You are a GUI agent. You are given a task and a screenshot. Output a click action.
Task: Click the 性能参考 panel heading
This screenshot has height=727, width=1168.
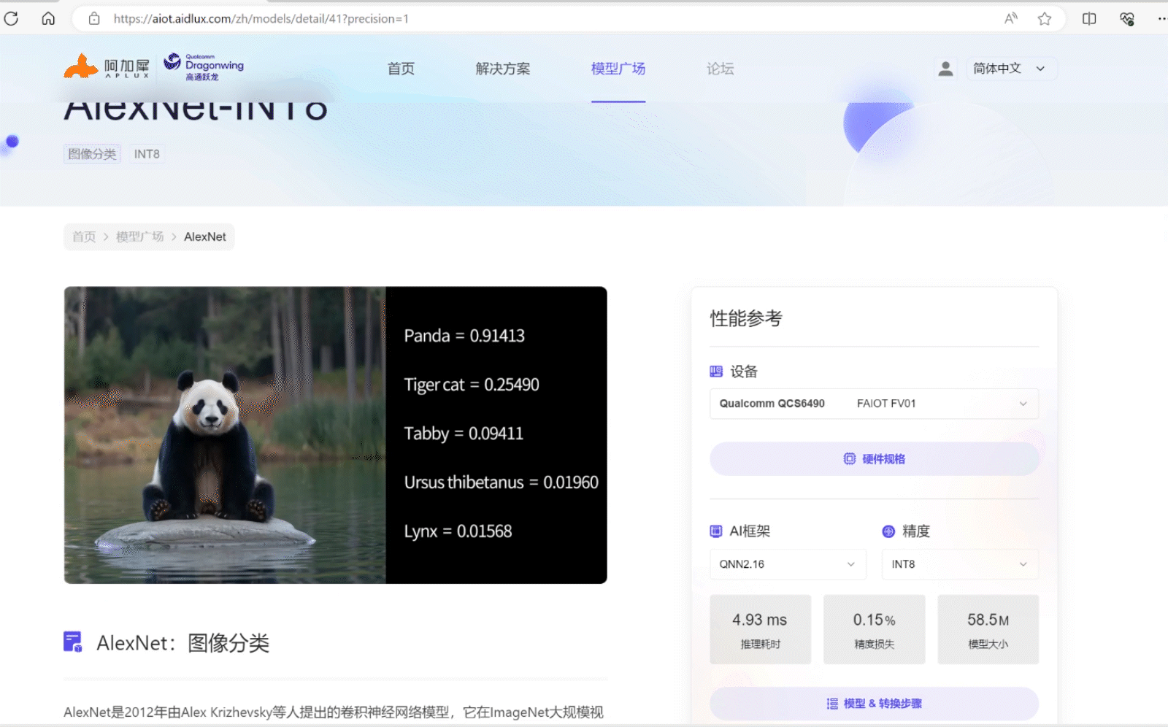click(x=746, y=318)
